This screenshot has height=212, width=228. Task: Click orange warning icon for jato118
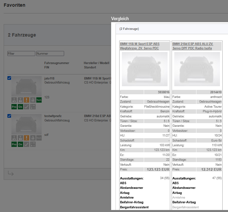(x=27, y=100)
